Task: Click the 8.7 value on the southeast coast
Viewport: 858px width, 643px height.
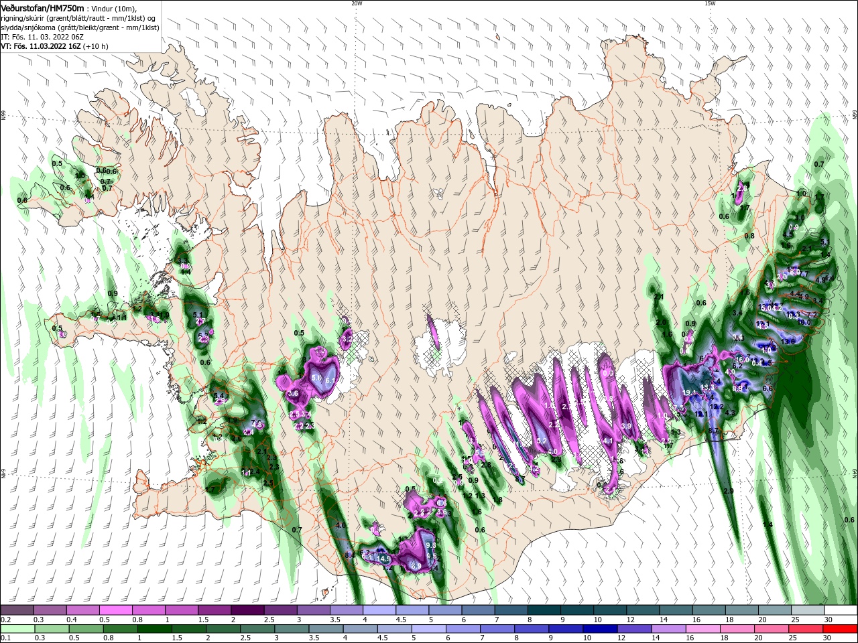Action: (x=713, y=431)
